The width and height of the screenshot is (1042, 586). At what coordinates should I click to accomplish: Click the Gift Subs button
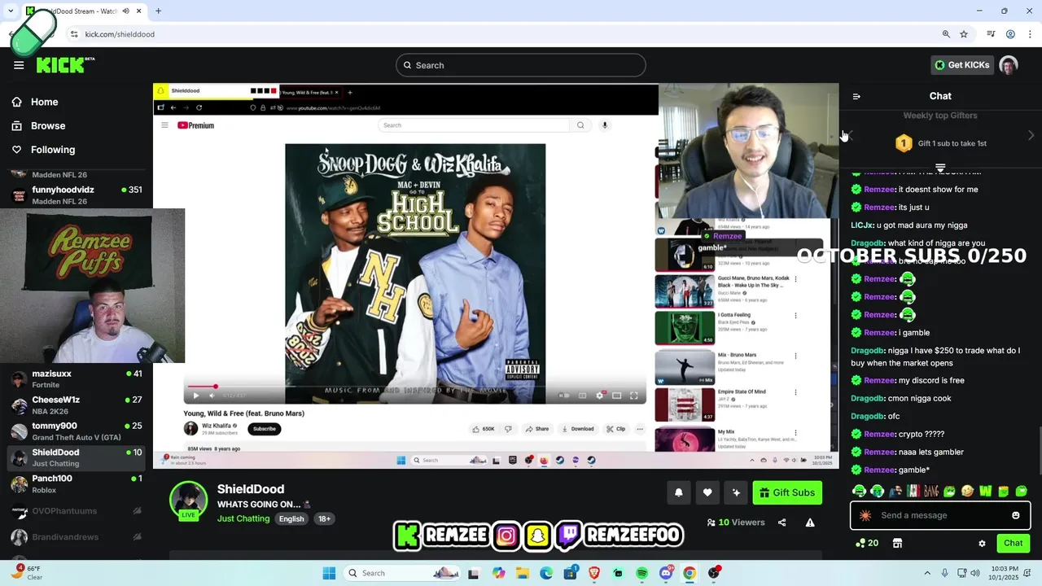click(787, 492)
